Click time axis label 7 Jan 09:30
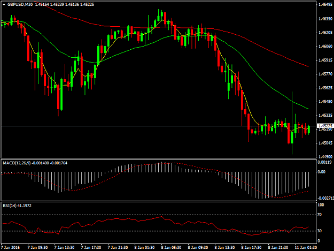Screen dimensions: 334x251 [38, 248]
